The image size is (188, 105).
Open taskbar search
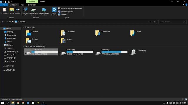coord(7,103)
